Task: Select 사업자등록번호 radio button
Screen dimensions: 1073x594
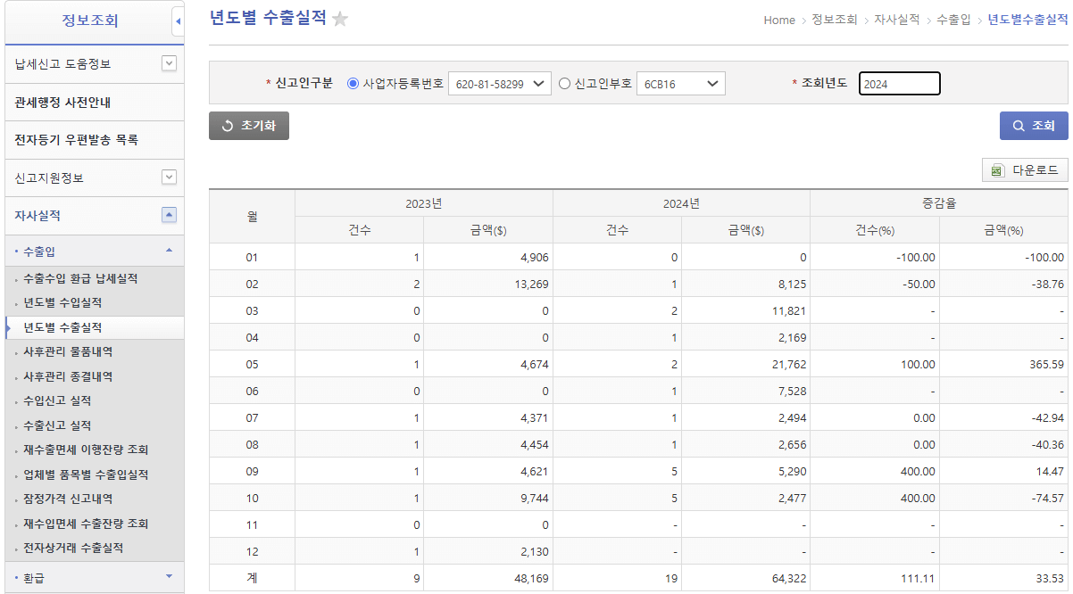Action: 353,84
